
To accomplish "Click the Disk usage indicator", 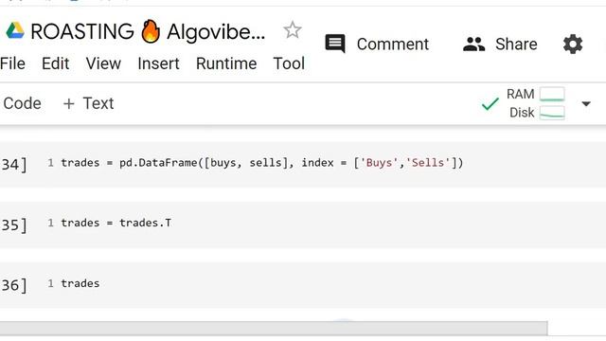I will (537, 113).
